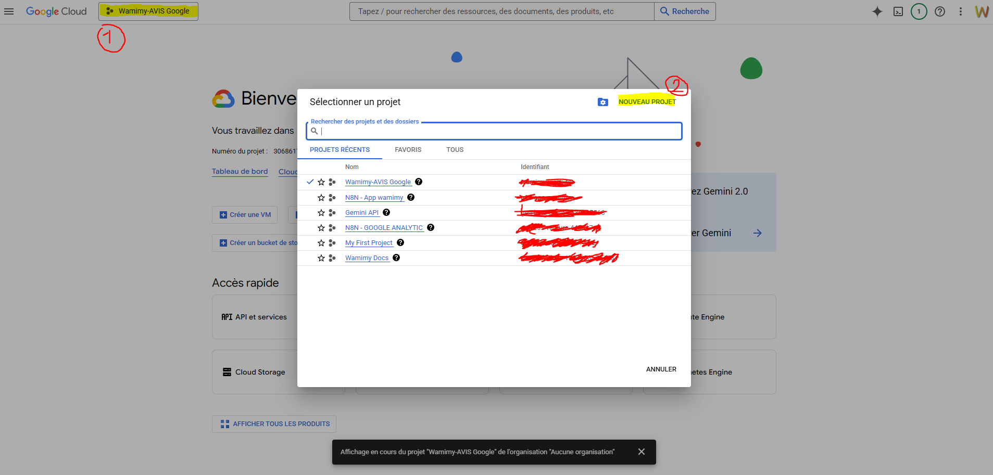The image size is (993, 475).
Task: Star the N8N - GOOGLE ANALYTIC project
Action: (x=321, y=228)
